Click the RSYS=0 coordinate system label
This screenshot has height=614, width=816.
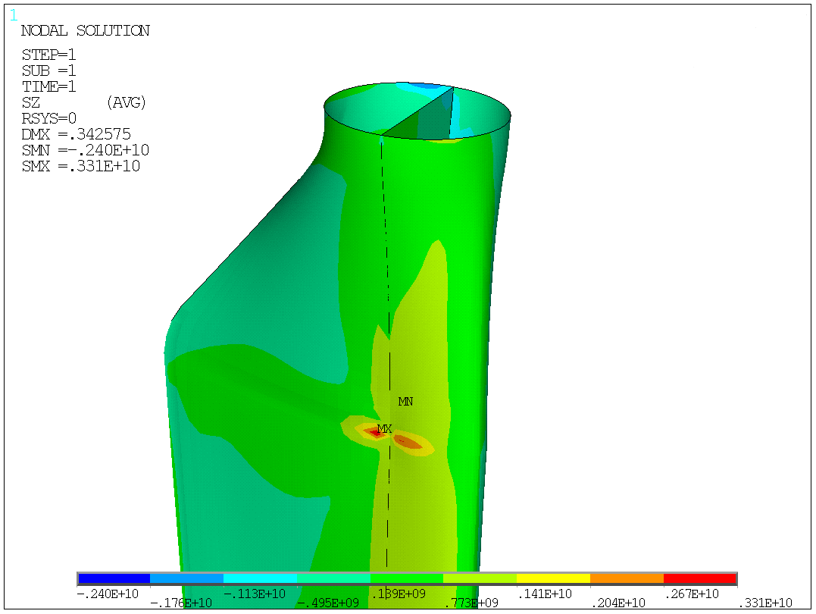pyautogui.click(x=49, y=118)
